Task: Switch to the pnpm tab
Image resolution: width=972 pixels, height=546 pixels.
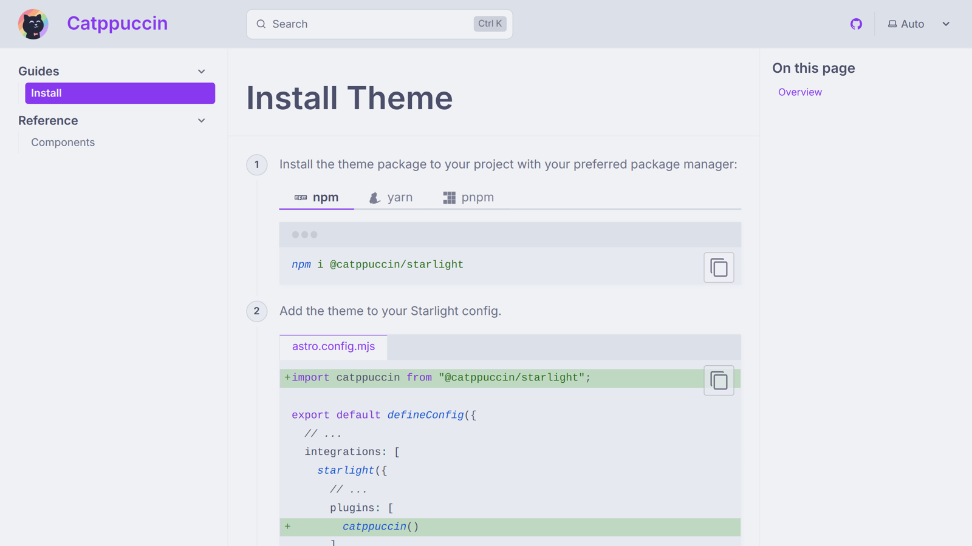Action: point(468,197)
